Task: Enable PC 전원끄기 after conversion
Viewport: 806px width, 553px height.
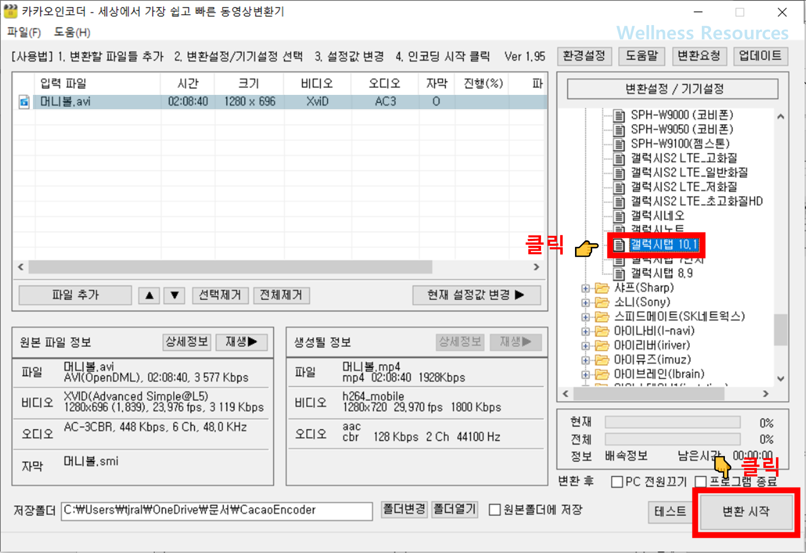Action: point(617,482)
